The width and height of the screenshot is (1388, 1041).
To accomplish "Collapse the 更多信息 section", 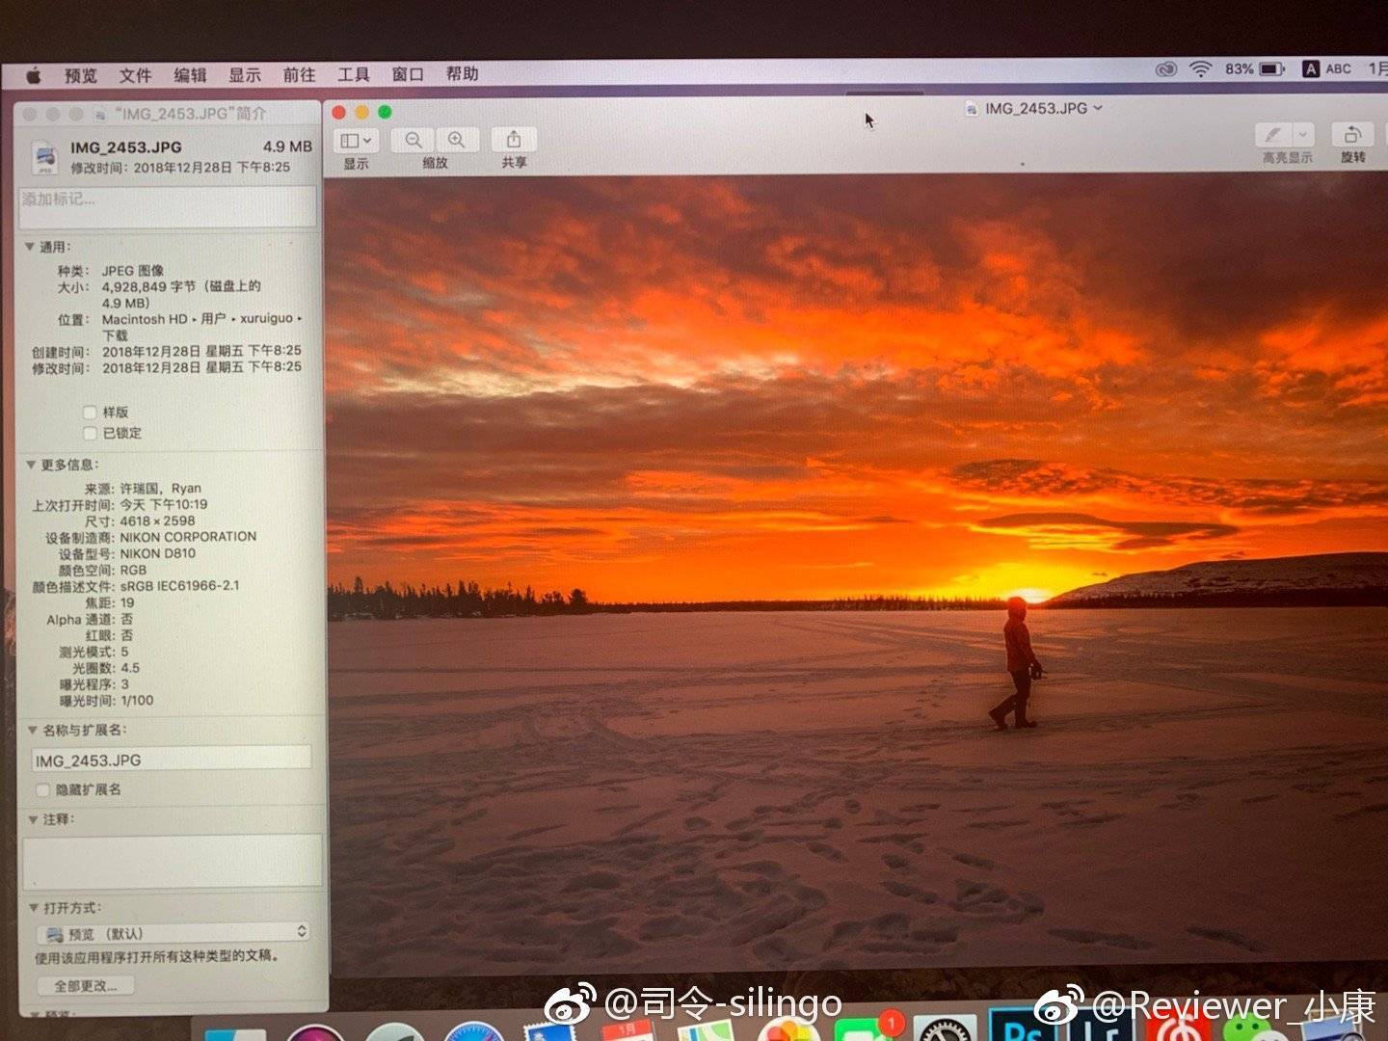I will coord(31,466).
